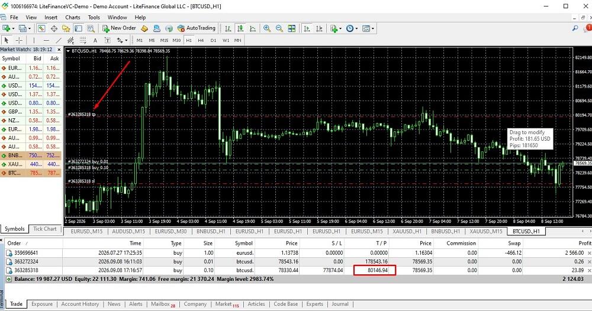Switch to H4 timeframe
The width and height of the screenshot is (592, 311).
(201, 40)
